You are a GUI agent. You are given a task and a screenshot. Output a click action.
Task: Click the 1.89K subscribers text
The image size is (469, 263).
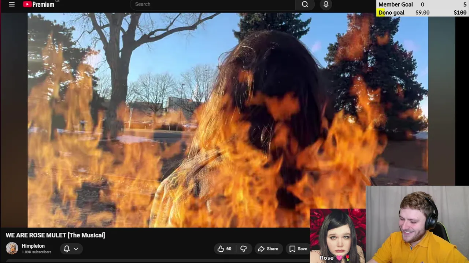(36, 252)
